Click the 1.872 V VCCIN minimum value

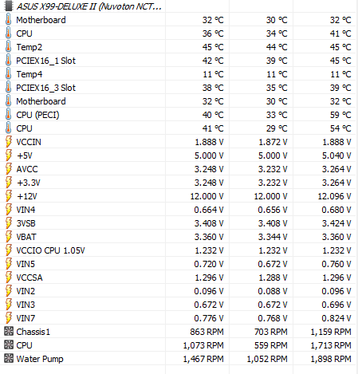[x=273, y=142]
